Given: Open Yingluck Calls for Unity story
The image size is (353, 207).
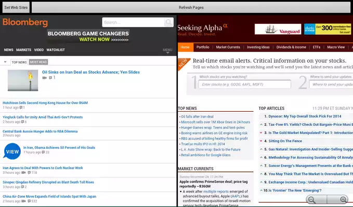Looking at the screenshot, I should point(43,117).
